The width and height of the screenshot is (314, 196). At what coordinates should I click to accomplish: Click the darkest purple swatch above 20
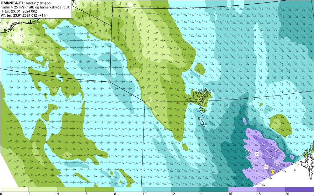300,189
